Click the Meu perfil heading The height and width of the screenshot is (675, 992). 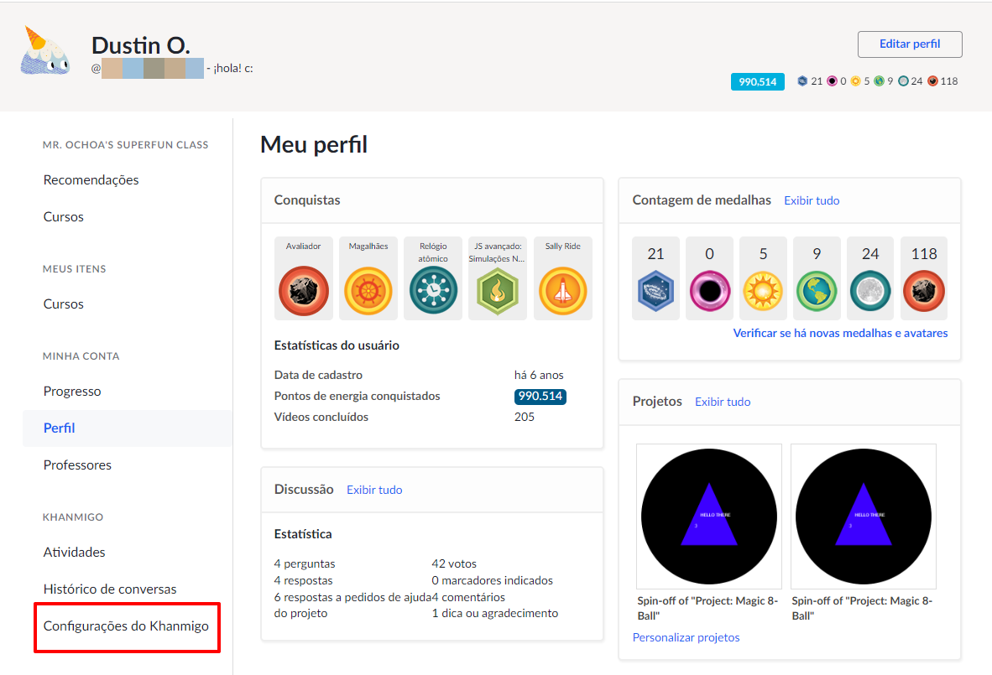coord(314,145)
